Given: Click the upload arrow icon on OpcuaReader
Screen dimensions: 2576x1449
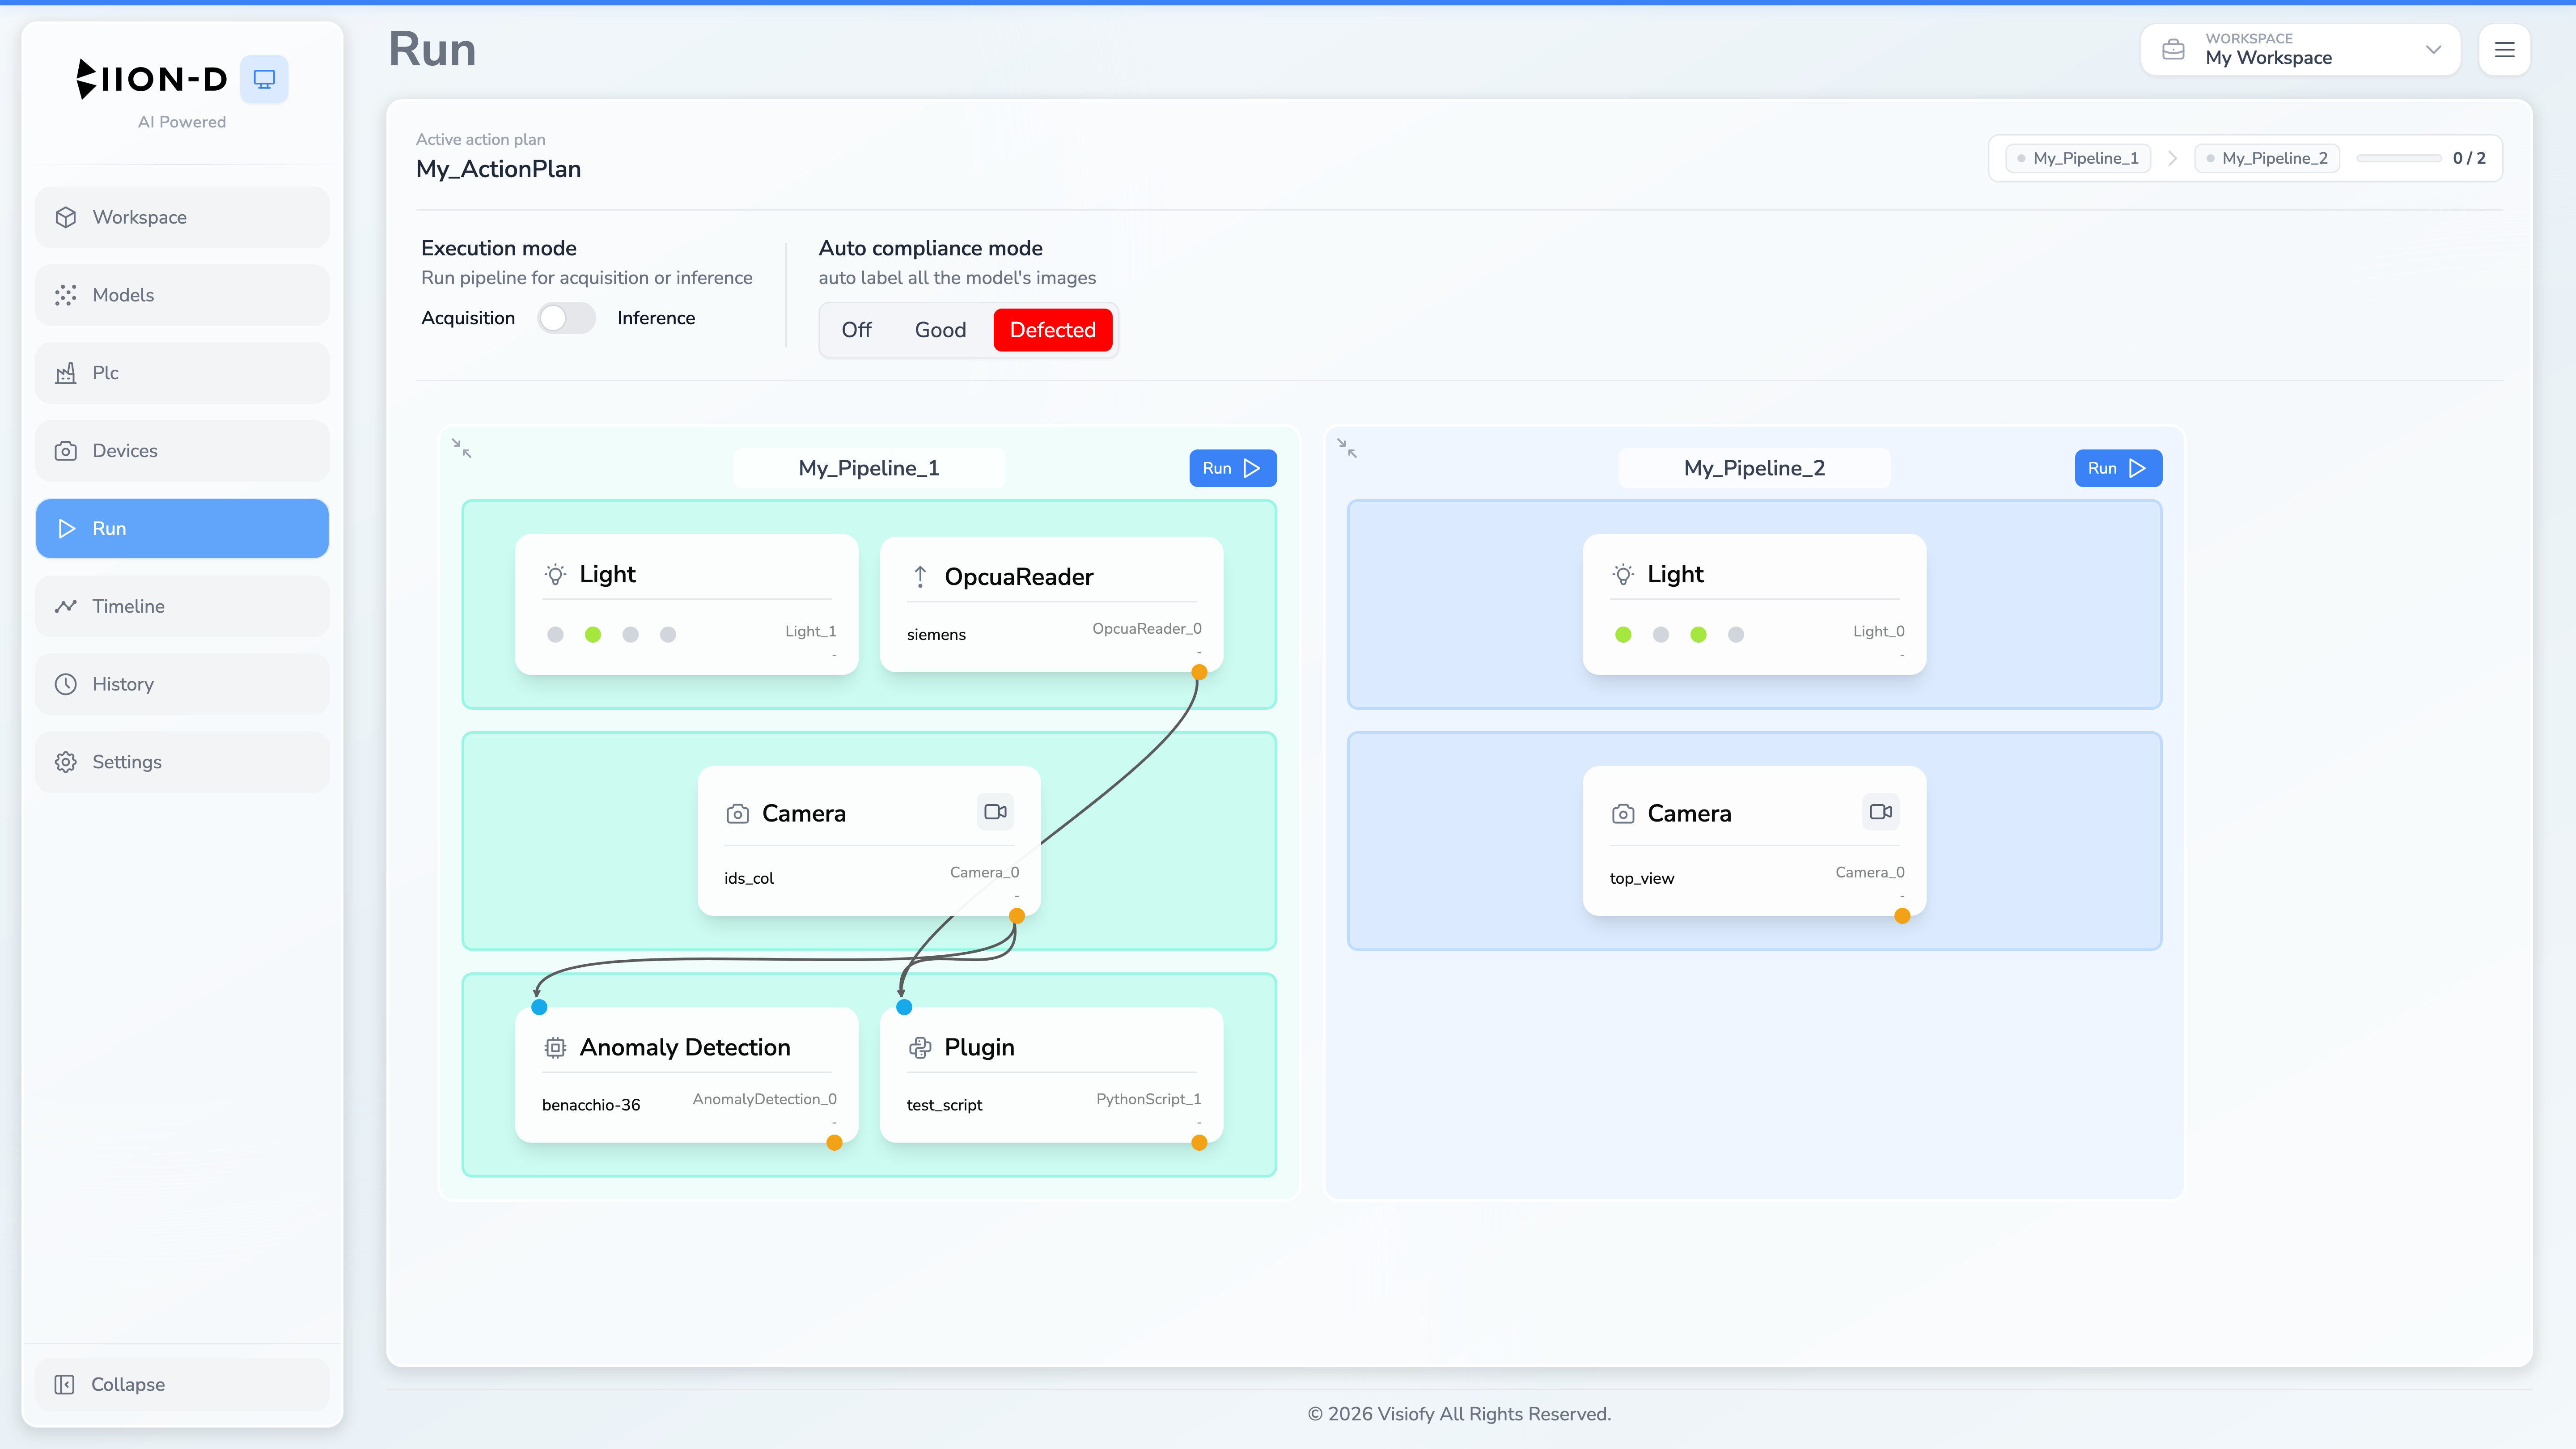Looking at the screenshot, I should [x=920, y=577].
